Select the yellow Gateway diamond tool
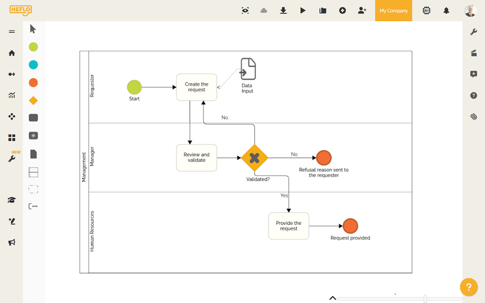Image resolution: width=485 pixels, height=303 pixels. tap(33, 100)
